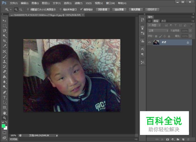Open the Paragraph panel icon
196x142 pixels.
[x=142, y=54]
